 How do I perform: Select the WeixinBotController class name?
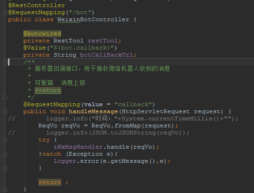coord(93,19)
